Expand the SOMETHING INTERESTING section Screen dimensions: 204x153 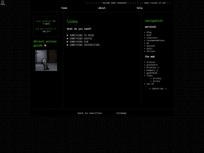tap(83, 45)
